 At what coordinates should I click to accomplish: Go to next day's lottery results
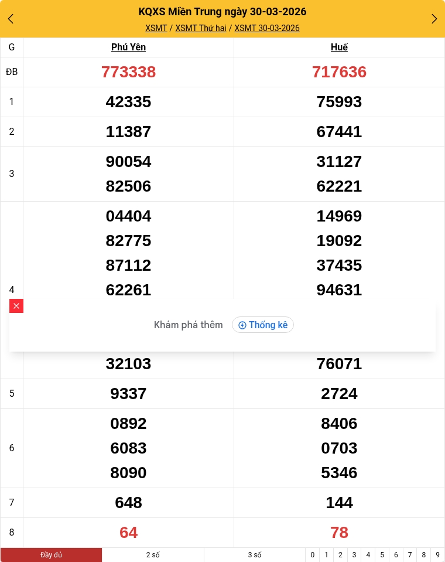click(x=434, y=19)
